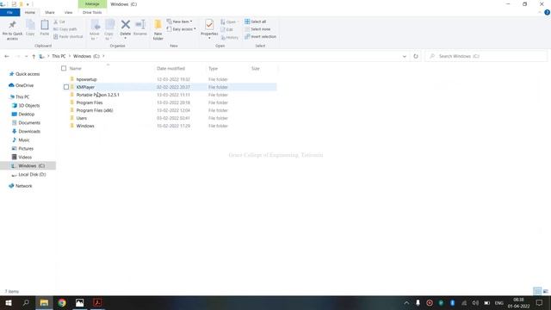Open the File menu tab
551x310 pixels.
9,12
